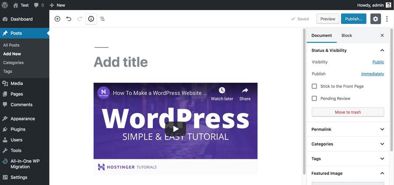Select Add New under Posts

12,54
